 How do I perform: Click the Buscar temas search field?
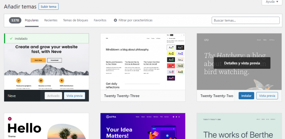245,20
